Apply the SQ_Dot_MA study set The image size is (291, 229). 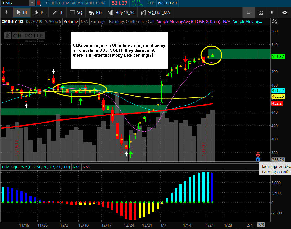(155, 12)
